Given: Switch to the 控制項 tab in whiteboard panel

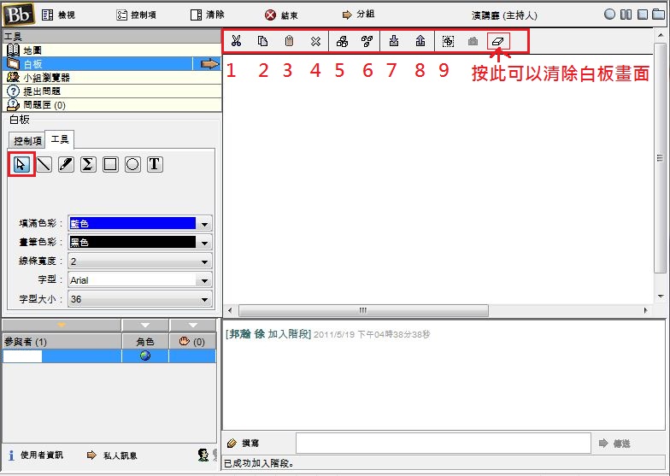Looking at the screenshot, I should point(28,141).
